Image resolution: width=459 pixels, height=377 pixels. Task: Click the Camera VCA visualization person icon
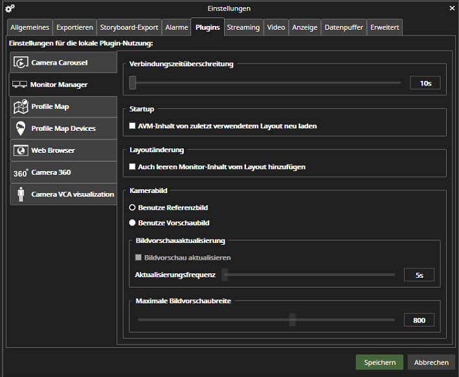coord(21,194)
